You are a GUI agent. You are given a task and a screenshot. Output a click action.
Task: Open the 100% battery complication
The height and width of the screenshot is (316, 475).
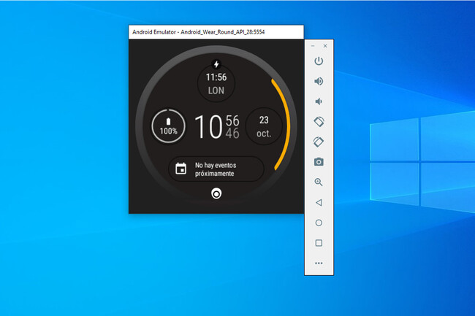pyautogui.click(x=168, y=126)
